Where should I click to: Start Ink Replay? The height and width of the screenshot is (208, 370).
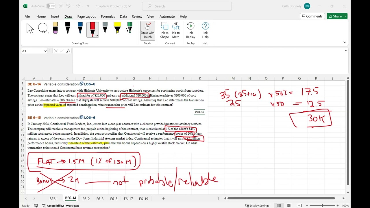pos(190,31)
